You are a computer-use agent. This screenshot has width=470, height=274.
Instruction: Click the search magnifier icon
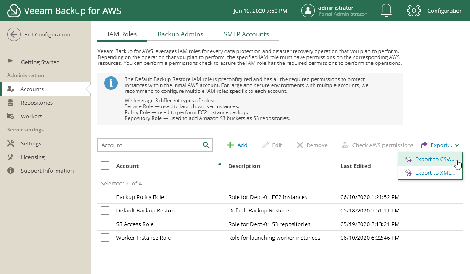click(206, 145)
